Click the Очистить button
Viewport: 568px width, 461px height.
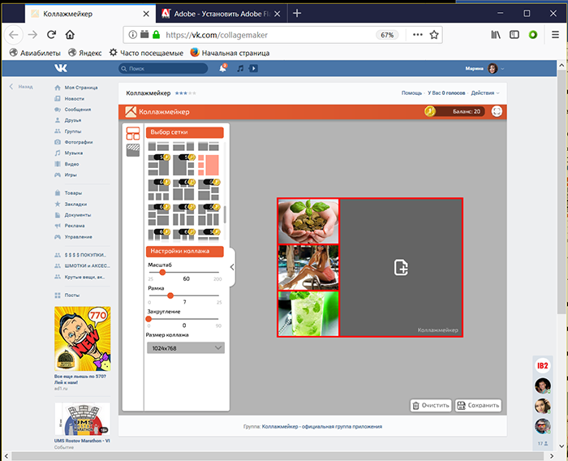pos(430,405)
